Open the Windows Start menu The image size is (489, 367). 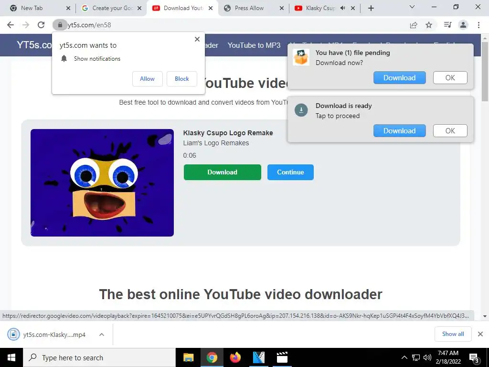point(11,357)
